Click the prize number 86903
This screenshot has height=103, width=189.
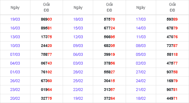pos(46,19)
